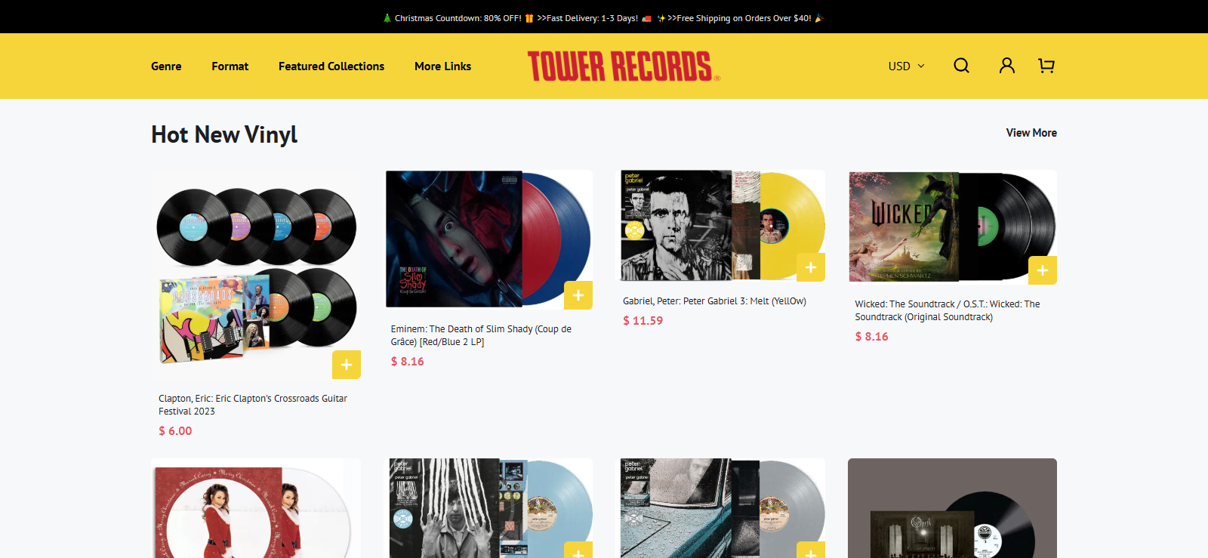Open the Mariah Carey Merry Christmas vinyl thumbnail
Image resolution: width=1208 pixels, height=558 pixels.
256,508
